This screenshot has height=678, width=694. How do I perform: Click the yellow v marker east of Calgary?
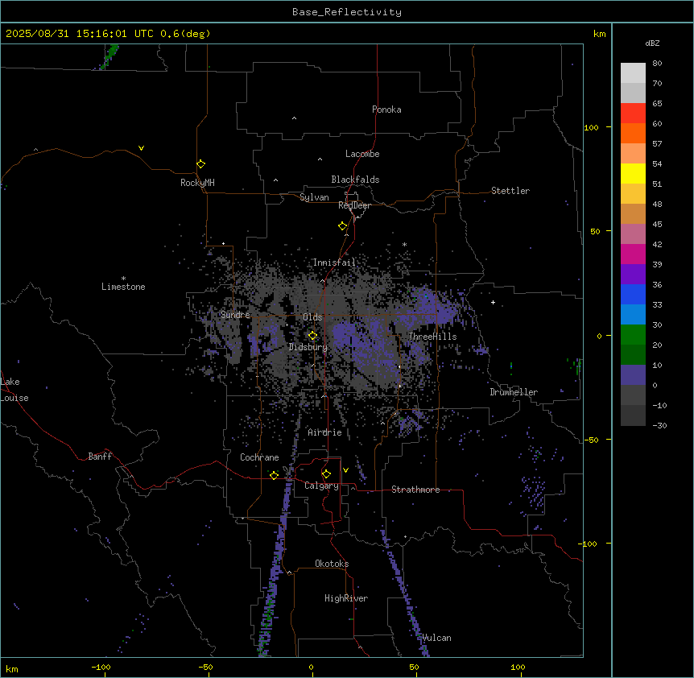click(x=345, y=470)
